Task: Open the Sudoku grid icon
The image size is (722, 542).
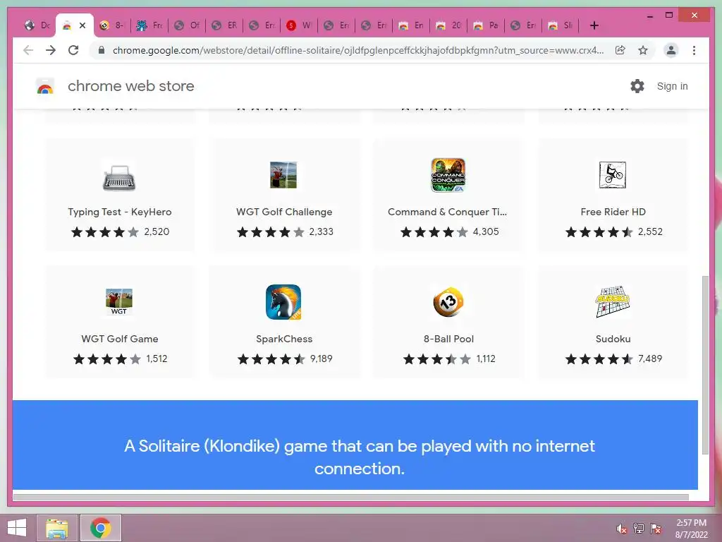Action: (x=613, y=302)
